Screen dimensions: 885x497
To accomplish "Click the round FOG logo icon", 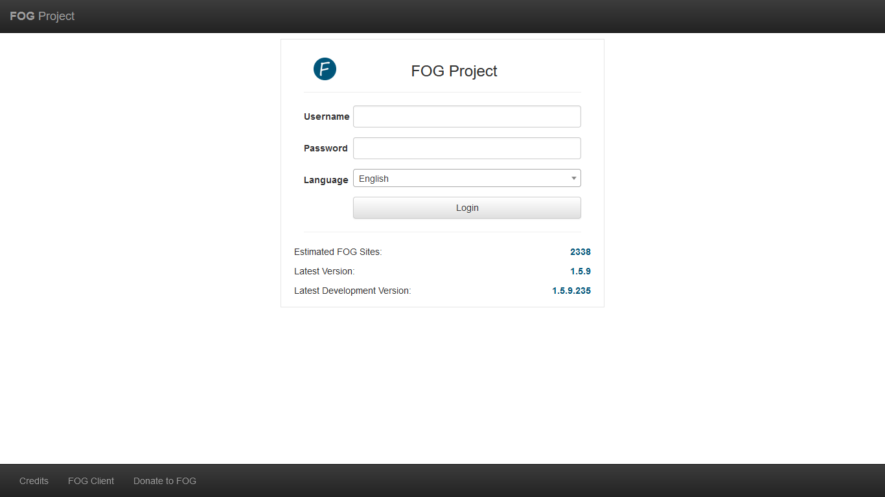I will (x=325, y=69).
